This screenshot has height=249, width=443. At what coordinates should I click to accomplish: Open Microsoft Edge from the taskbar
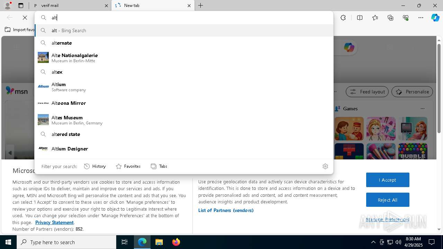(x=142, y=242)
